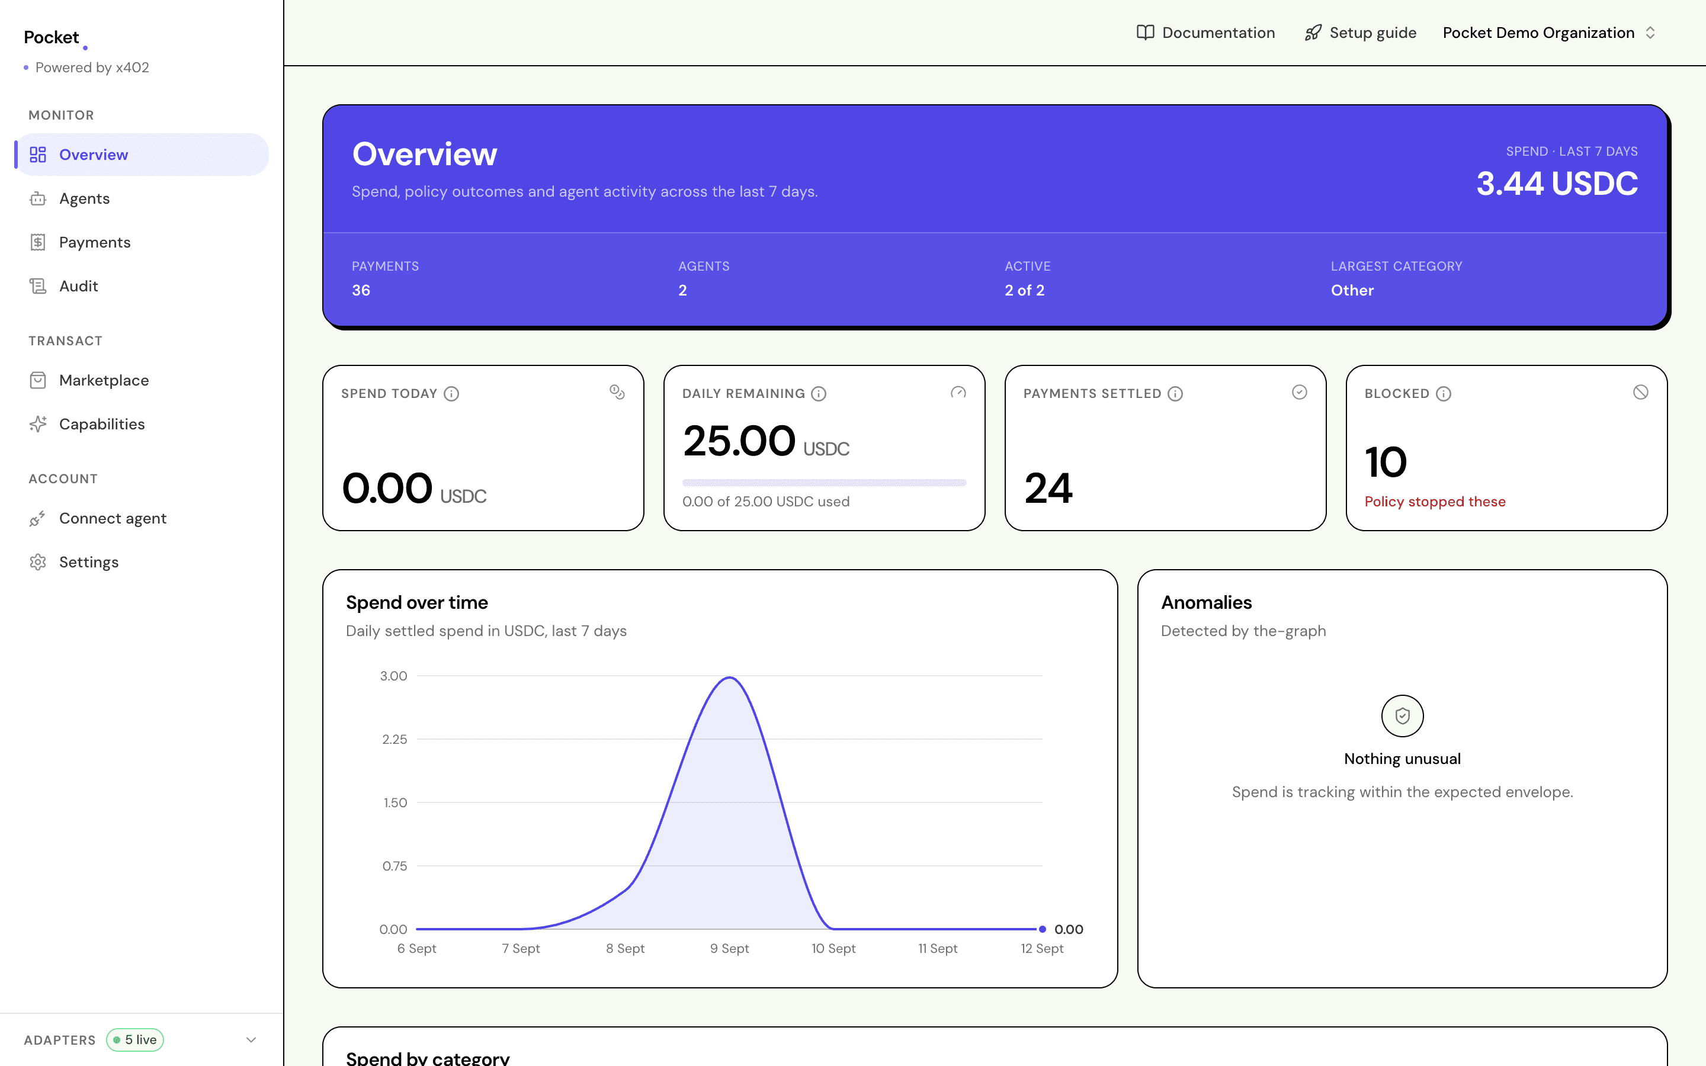Open the Documentation link

click(1205, 33)
